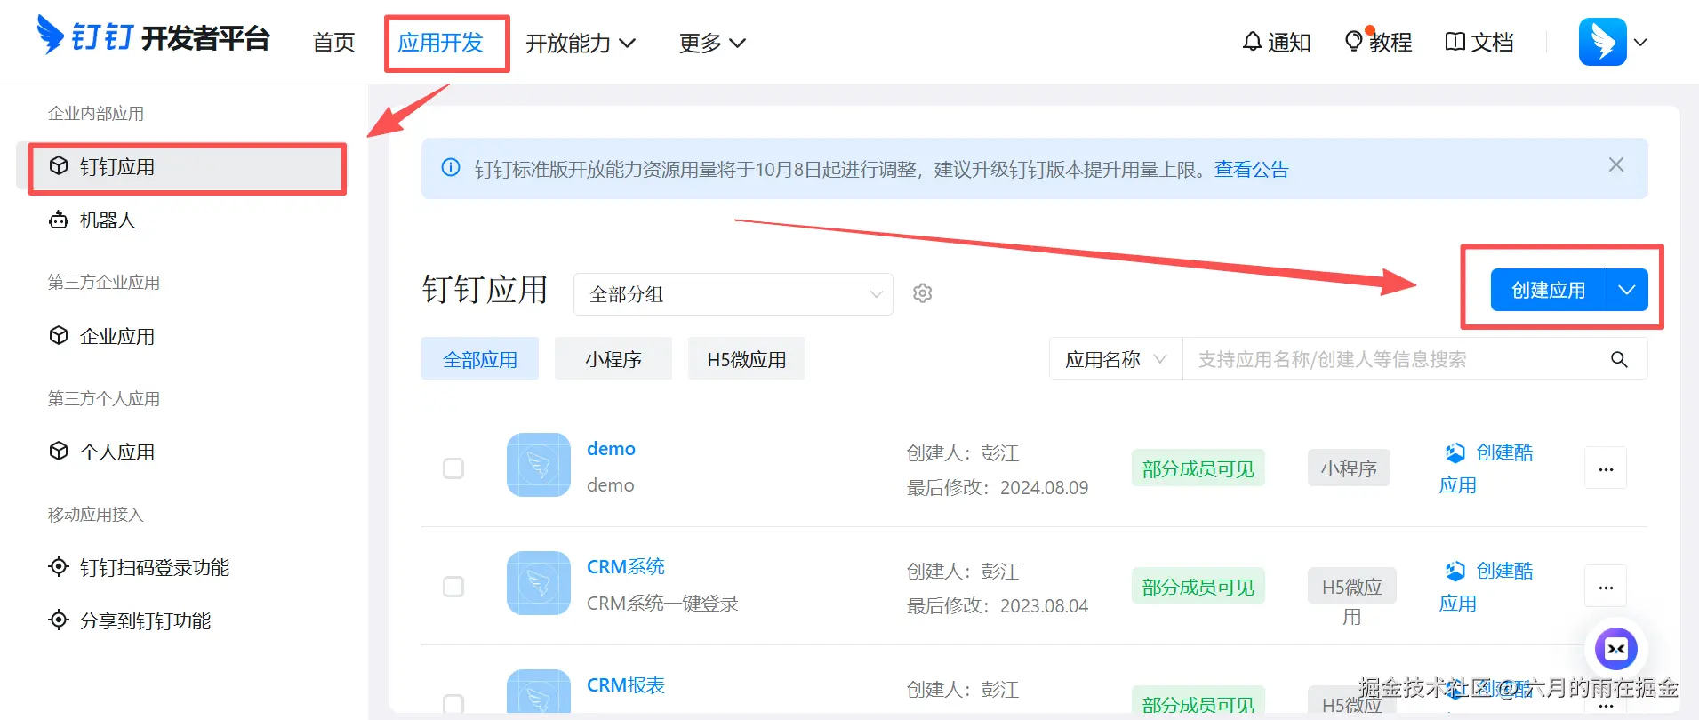
Task: Open the demo app link
Action: 611,449
